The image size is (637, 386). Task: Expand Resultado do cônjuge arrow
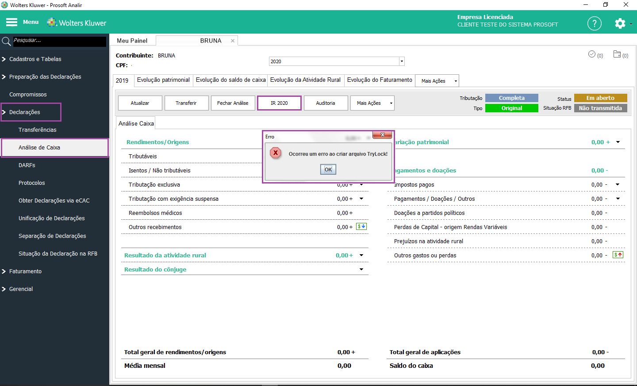(361, 269)
